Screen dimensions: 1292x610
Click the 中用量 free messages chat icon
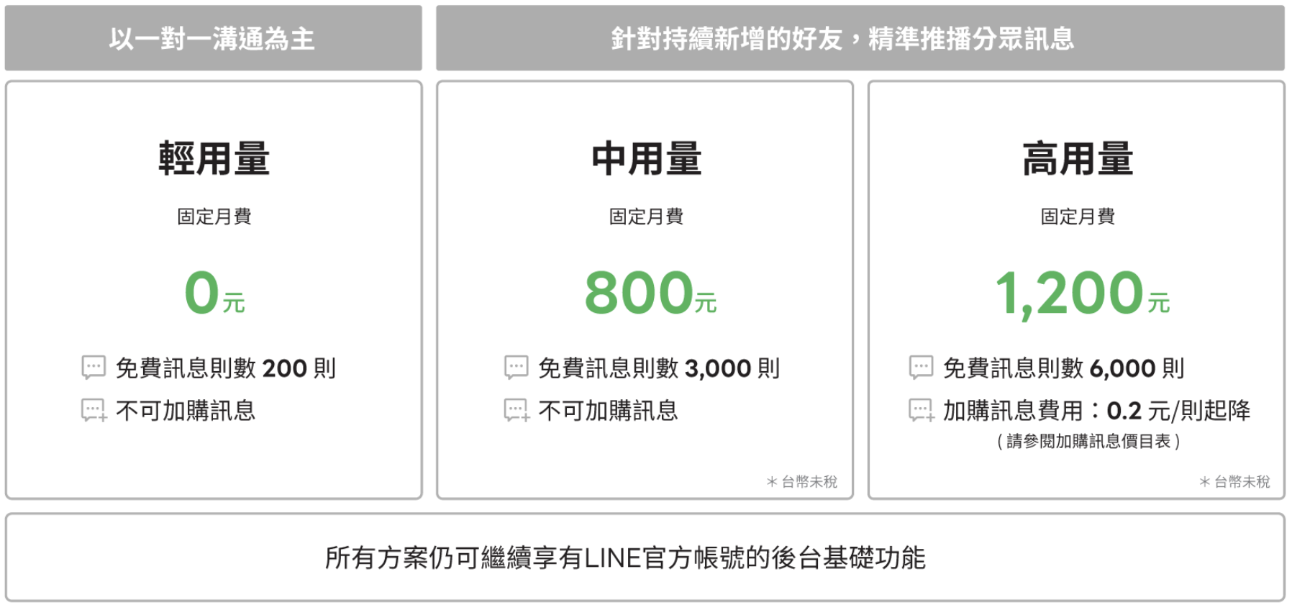[x=517, y=368]
